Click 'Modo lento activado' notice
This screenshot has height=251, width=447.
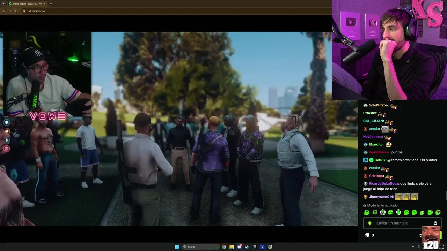pos(382,205)
